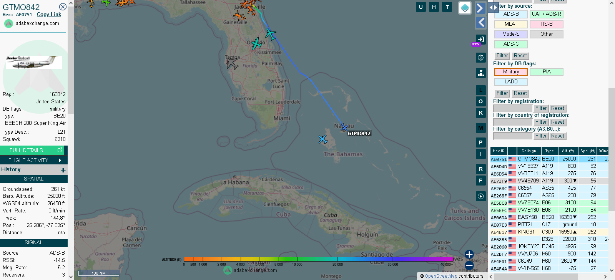Toggle the PIA DB flag filter
The height and width of the screenshot is (280, 615).
[x=546, y=72]
